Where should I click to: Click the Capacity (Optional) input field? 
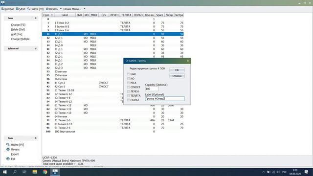point(152,89)
